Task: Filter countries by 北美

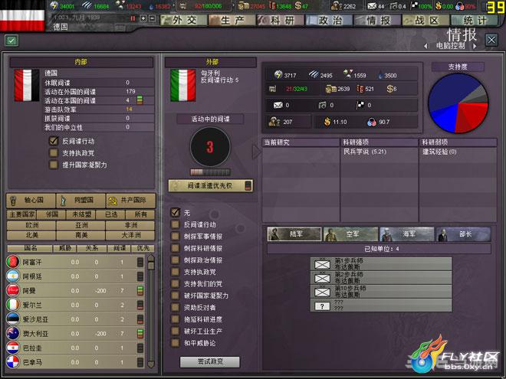Action: (x=31, y=235)
